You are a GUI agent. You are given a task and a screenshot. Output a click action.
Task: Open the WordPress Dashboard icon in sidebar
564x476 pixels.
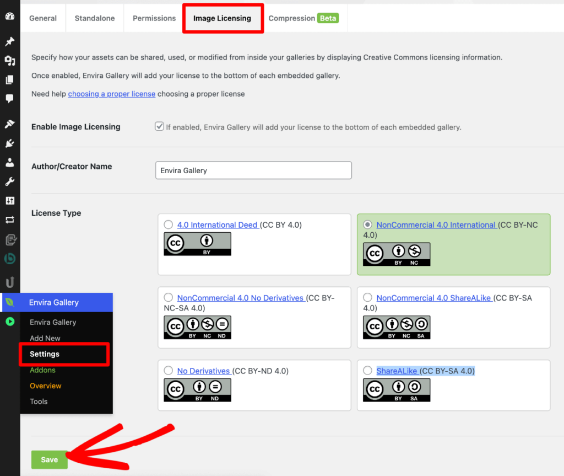tap(10, 16)
